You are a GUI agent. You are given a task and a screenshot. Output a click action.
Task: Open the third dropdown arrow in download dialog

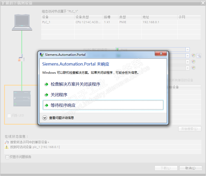coord(187,62)
